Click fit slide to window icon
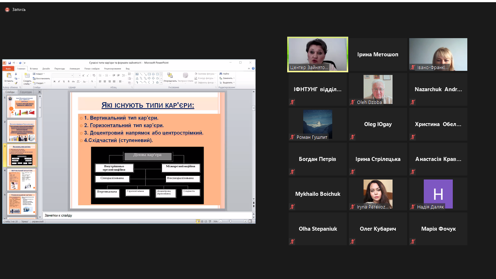 pyautogui.click(x=250, y=221)
